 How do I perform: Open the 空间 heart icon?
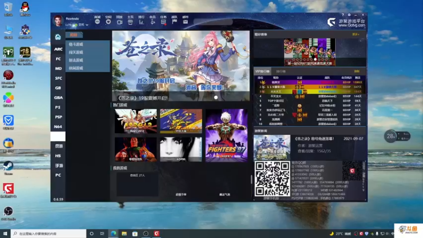point(108,22)
